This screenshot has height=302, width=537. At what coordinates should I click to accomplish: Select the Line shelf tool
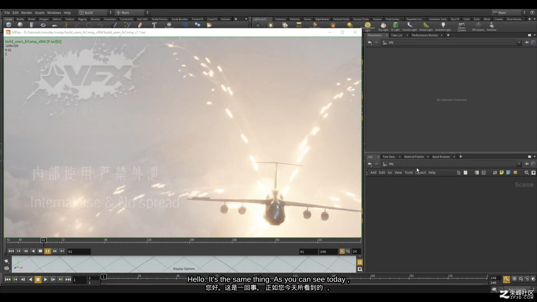point(77,25)
